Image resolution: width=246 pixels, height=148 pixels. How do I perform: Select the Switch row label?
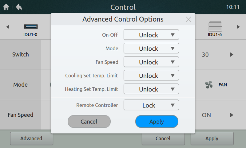(x=21, y=54)
